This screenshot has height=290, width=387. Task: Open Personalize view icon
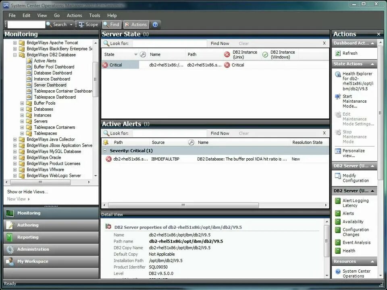pos(338,151)
